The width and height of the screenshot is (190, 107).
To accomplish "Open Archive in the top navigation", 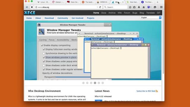I will 112,13.
